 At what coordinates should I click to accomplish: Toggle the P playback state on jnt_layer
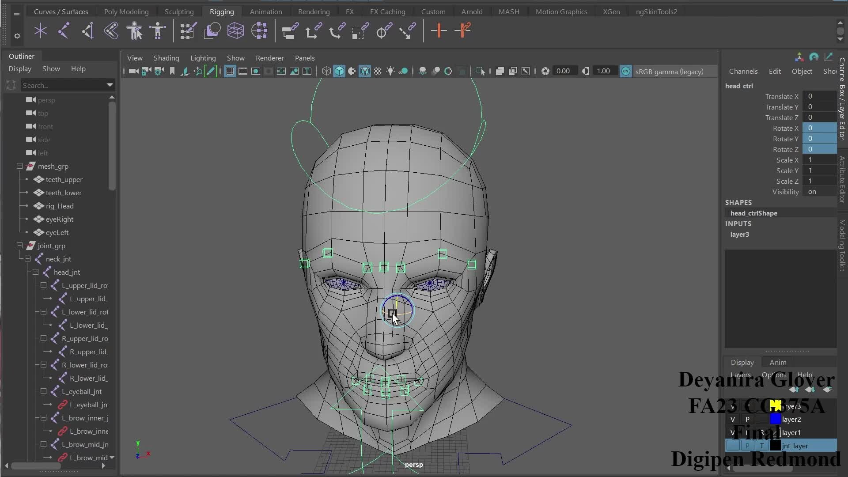(747, 445)
